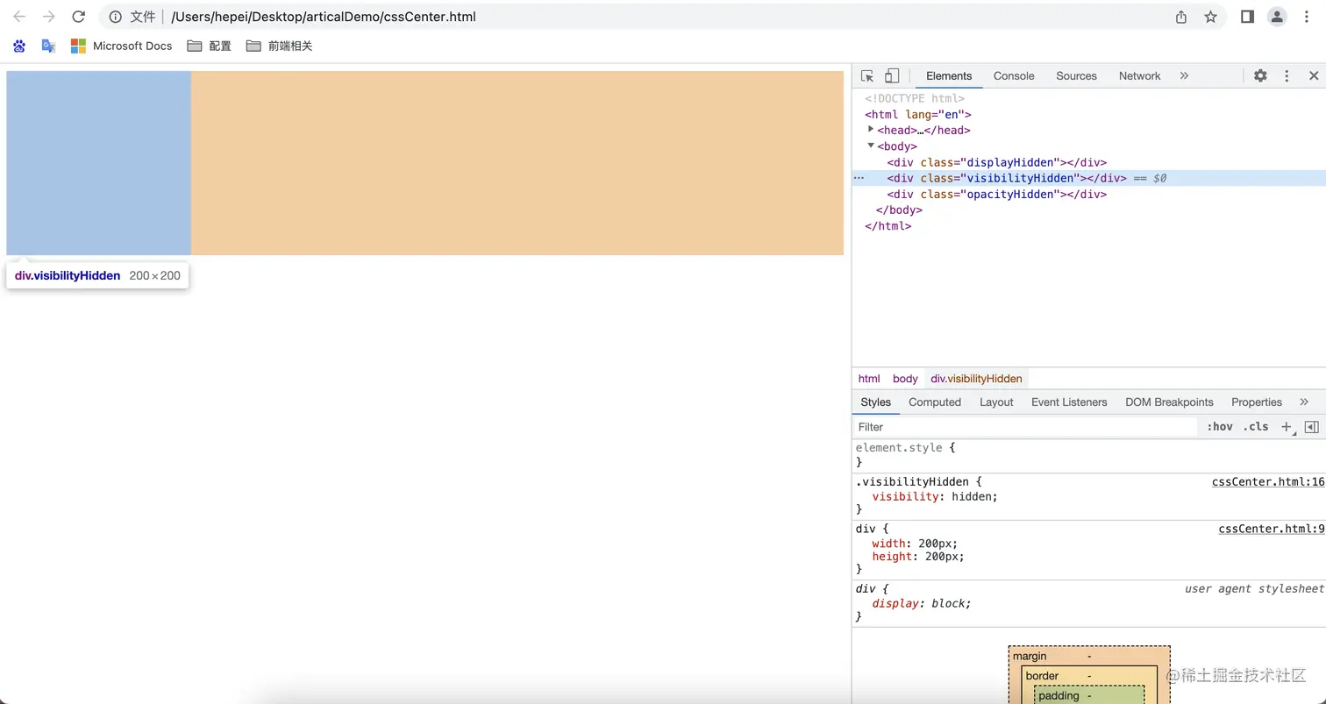
Task: Show more DevTools panel tabs
Action: point(1184,76)
